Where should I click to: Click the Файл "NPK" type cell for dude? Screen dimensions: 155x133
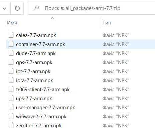pyautogui.click(x=116, y=53)
